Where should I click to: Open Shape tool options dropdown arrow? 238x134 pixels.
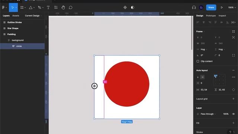(34, 7)
